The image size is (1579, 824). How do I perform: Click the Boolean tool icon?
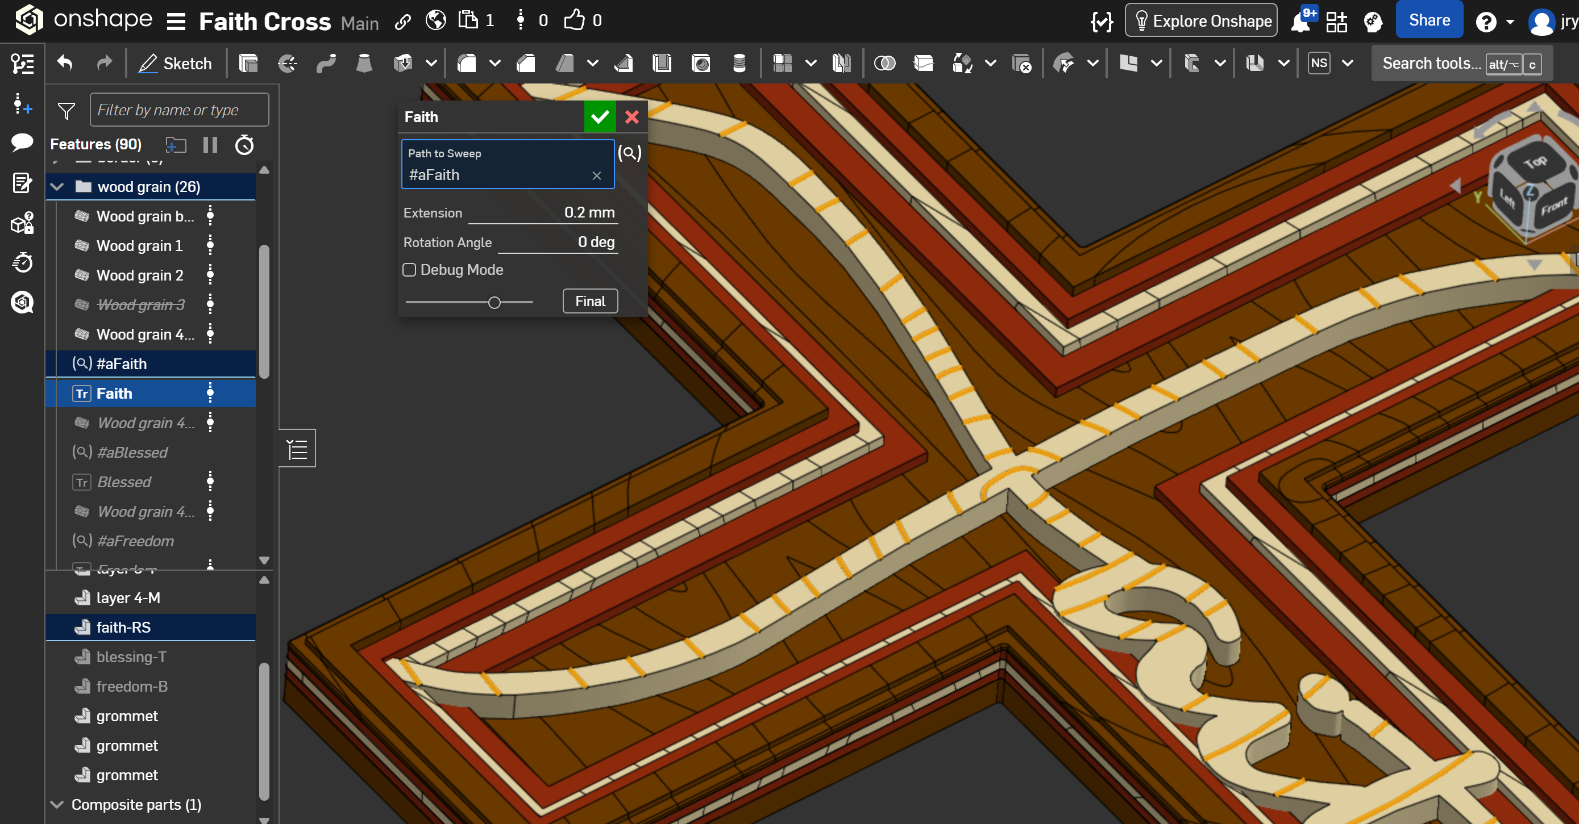884,63
